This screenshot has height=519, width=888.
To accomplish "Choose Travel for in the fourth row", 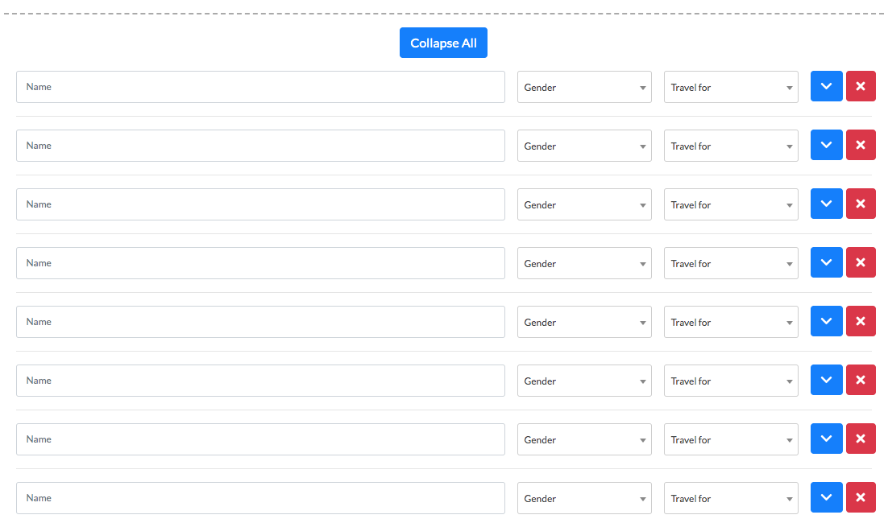I will 731,263.
